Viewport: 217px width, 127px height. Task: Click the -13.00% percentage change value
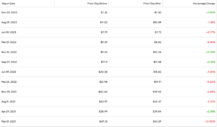(210, 121)
